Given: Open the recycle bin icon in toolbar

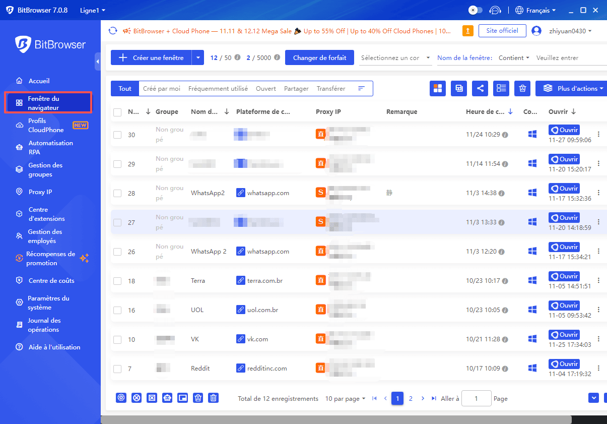Looking at the screenshot, I should tap(522, 88).
